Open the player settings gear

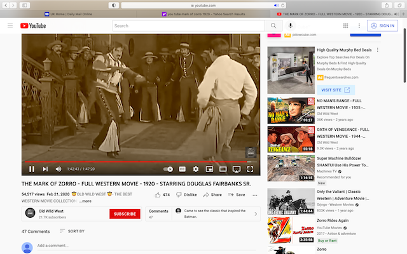click(x=196, y=170)
